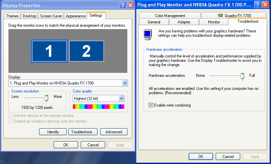Close the Plug and Play Monitor properties window

(x=265, y=5)
